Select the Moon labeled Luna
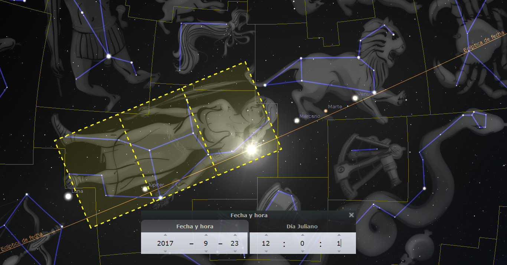This screenshot has width=507, height=265. coord(68,196)
